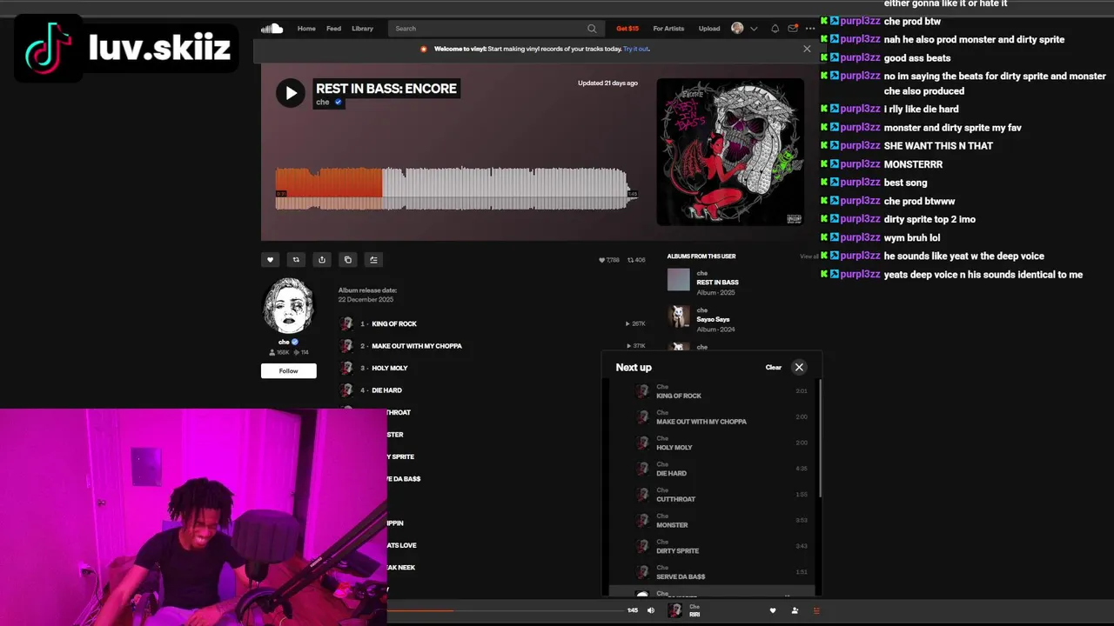
Task: Copy the album link
Action: [x=348, y=260]
